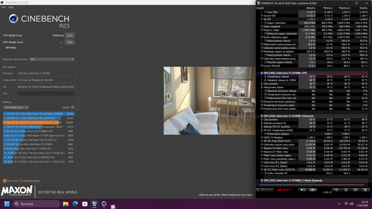372x209 pixels.
Task: Open HWiNFO remote network connection icon
Action: pos(303,190)
